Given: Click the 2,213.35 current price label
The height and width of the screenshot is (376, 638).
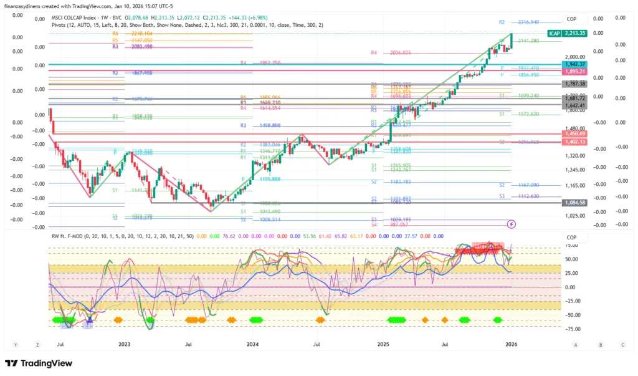Looking at the screenshot, I should [576, 32].
